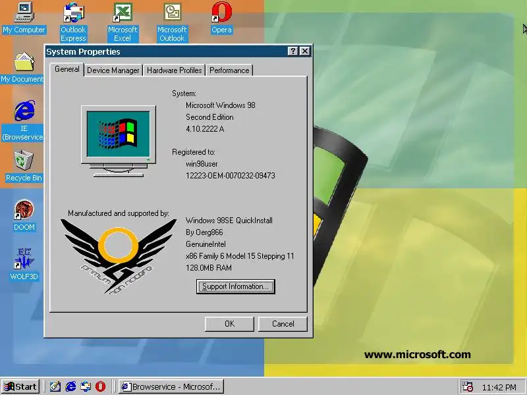Launch DOOM desktop shortcut
The height and width of the screenshot is (395, 527).
pos(24,215)
